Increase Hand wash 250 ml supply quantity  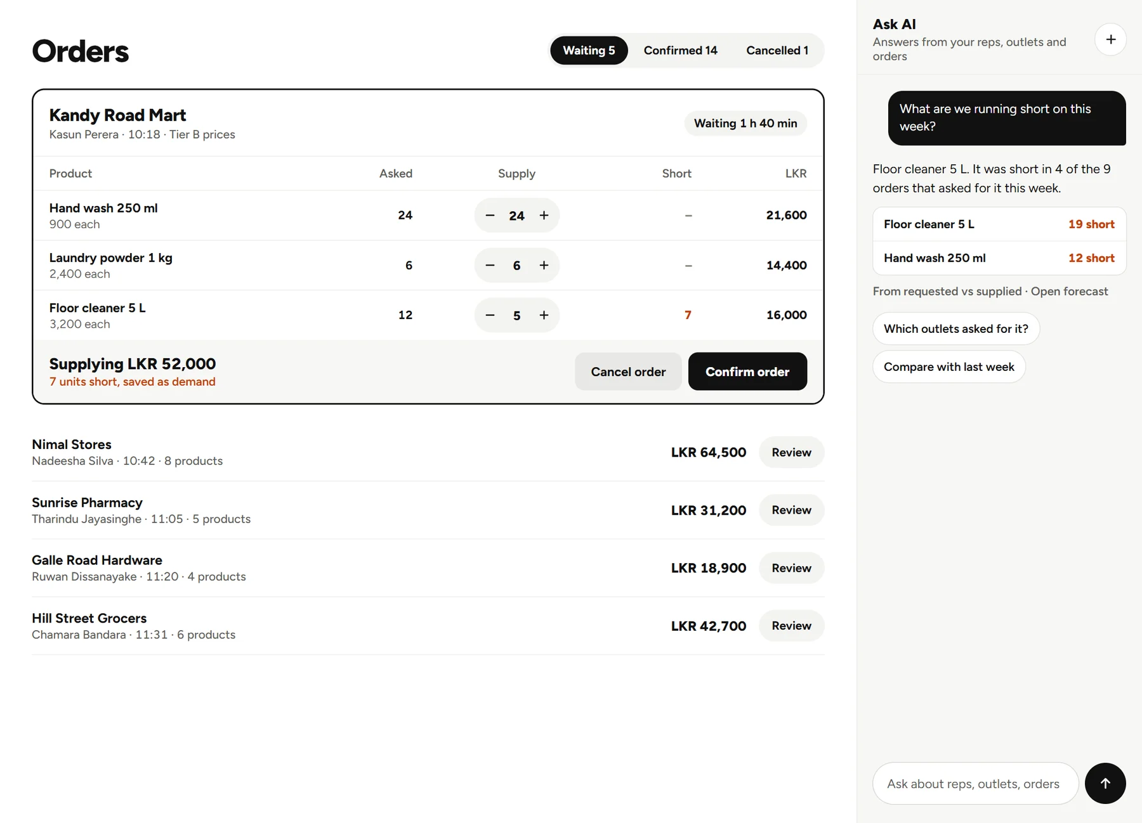coord(544,216)
